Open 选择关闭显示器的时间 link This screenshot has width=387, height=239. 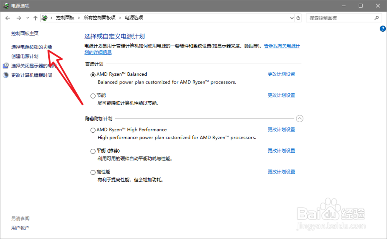pos(34,66)
